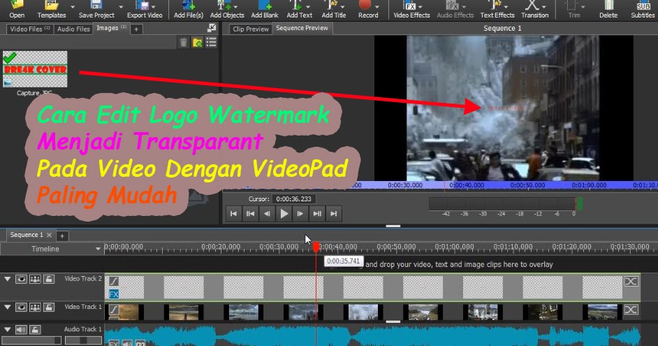Step one frame backward
Image resolution: width=658 pixels, height=346 pixels.
tap(267, 214)
